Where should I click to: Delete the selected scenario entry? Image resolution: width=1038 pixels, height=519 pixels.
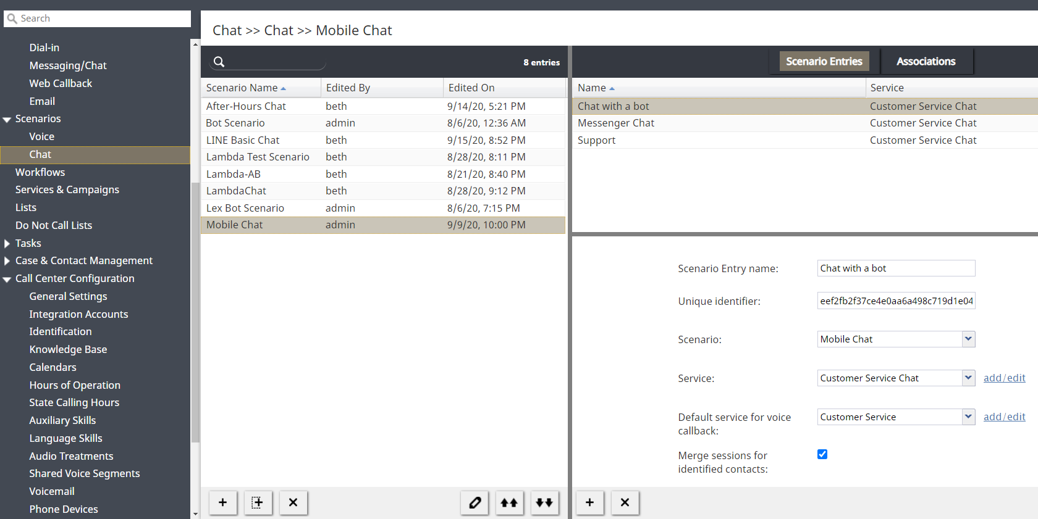click(625, 502)
